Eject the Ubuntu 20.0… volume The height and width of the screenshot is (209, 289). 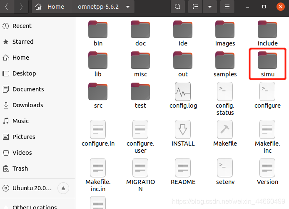63,188
